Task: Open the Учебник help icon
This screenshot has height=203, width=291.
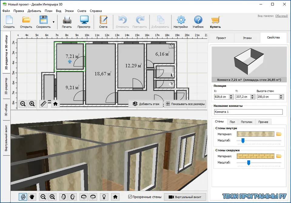Action: coord(198,22)
